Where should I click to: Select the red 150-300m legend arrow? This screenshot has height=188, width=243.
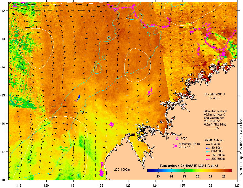[208, 155]
